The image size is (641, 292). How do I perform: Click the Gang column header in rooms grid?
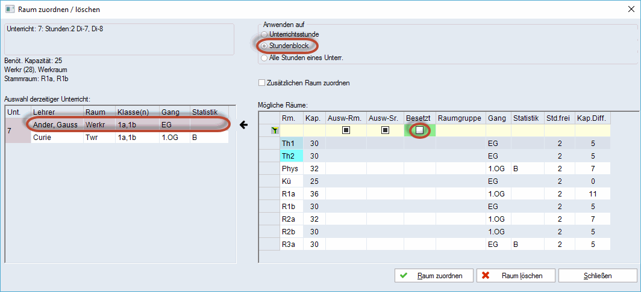click(x=498, y=118)
